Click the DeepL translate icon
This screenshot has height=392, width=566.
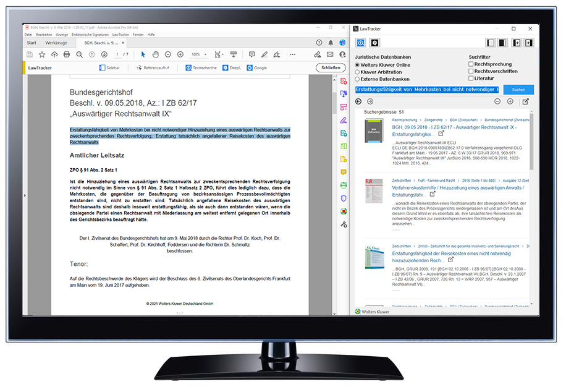point(226,68)
